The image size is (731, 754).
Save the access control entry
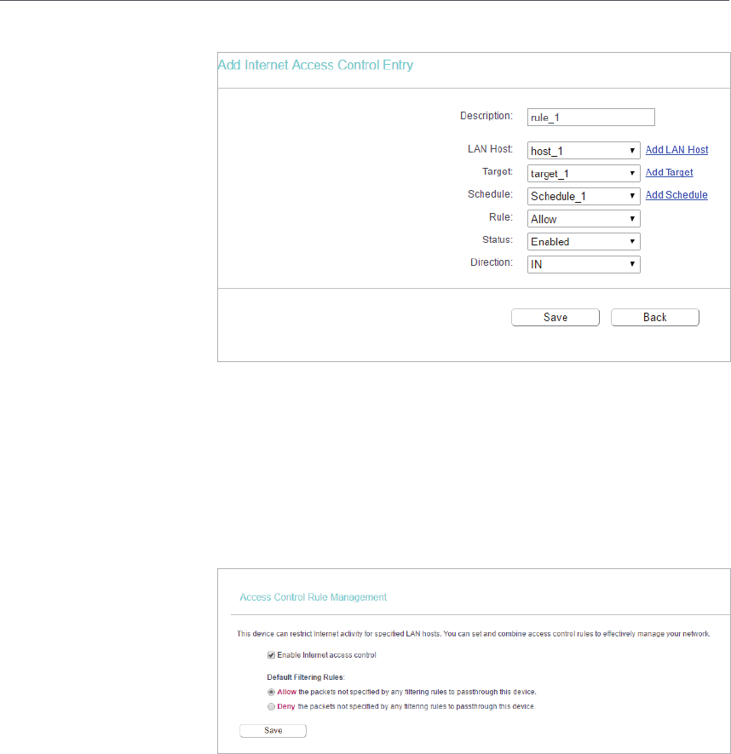555,318
